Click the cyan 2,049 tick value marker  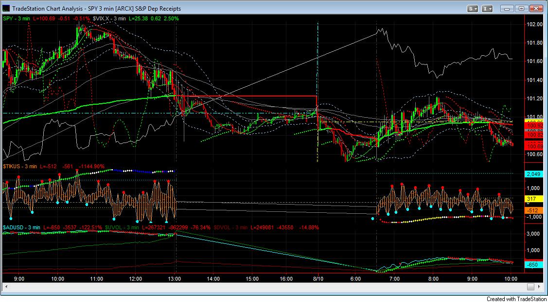[535, 174]
